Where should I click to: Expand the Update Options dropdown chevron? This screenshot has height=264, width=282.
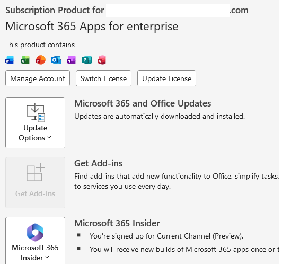49,138
